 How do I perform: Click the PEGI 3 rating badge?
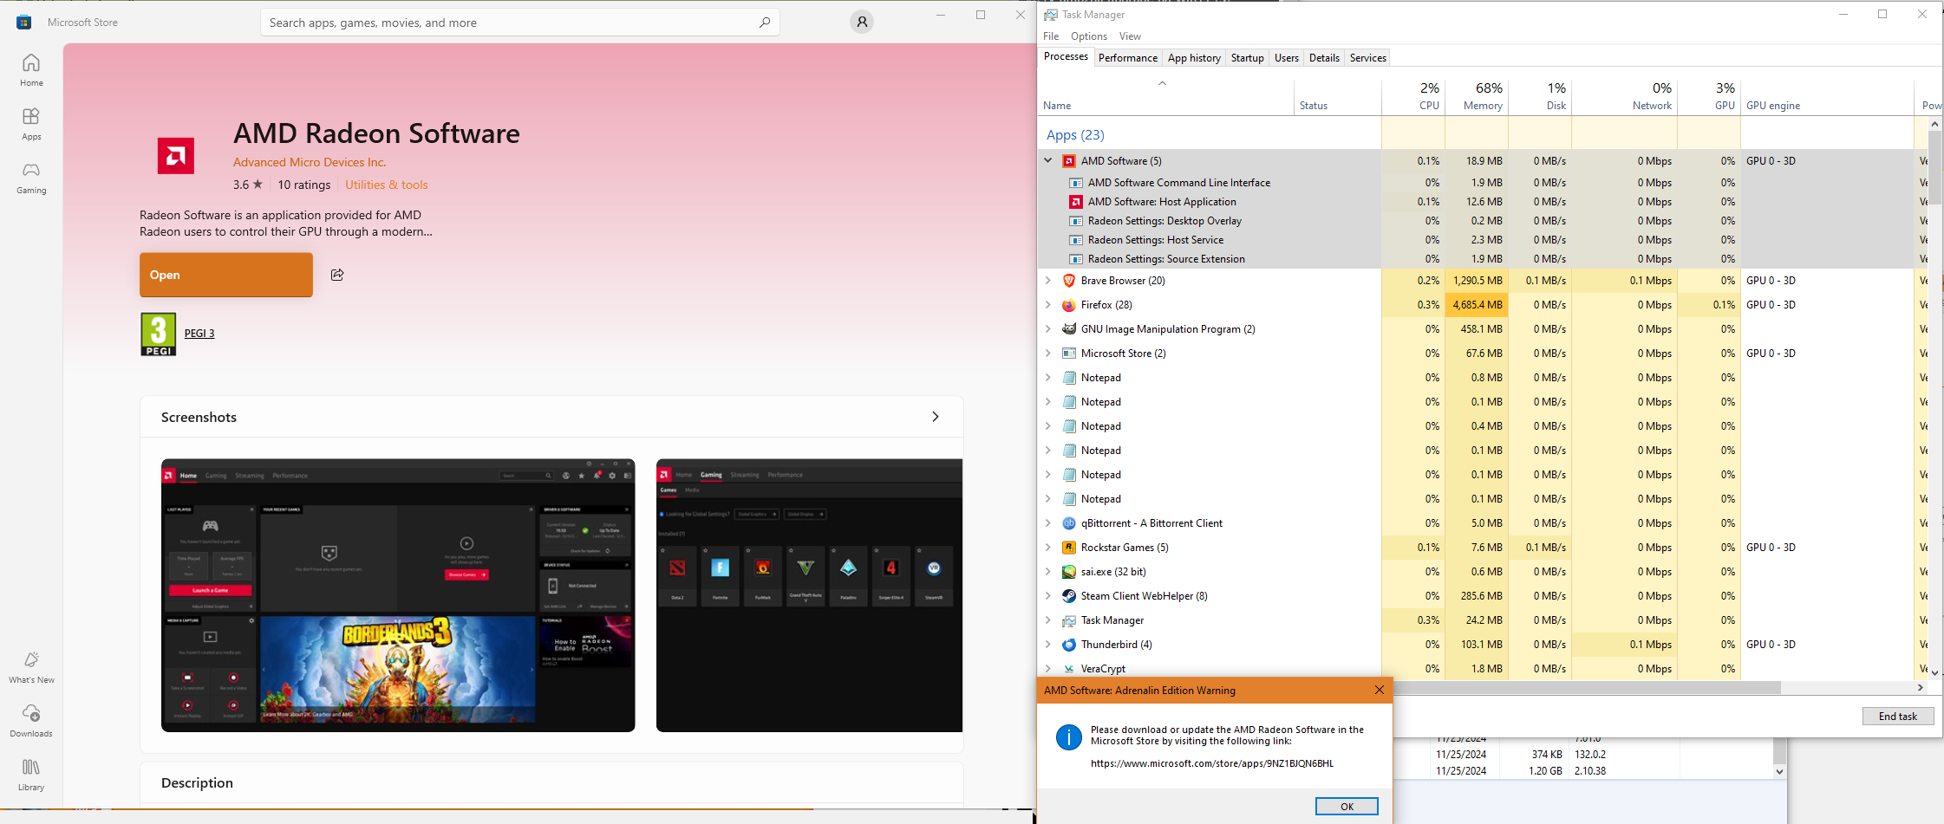click(158, 334)
